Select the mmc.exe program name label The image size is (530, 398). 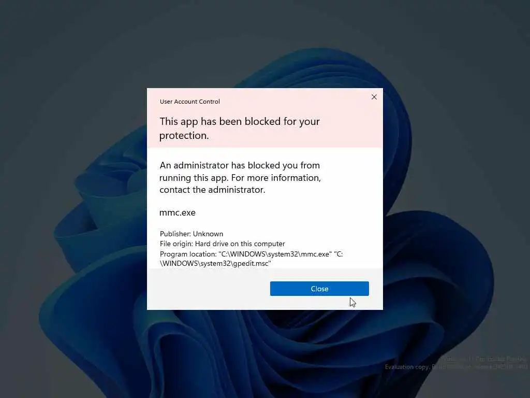(x=177, y=212)
